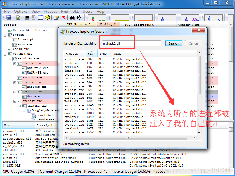Sort main list by Working Set column
Image resolution: width=235 pixels, height=176 pixels.
(109, 25)
